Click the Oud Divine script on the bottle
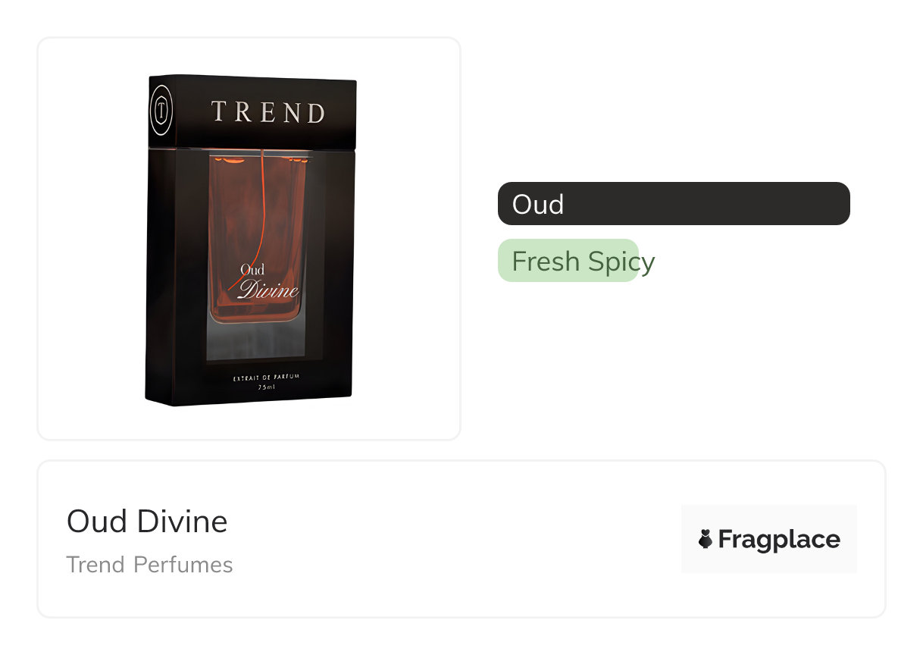Screen dimensions: 923x655 [269, 282]
